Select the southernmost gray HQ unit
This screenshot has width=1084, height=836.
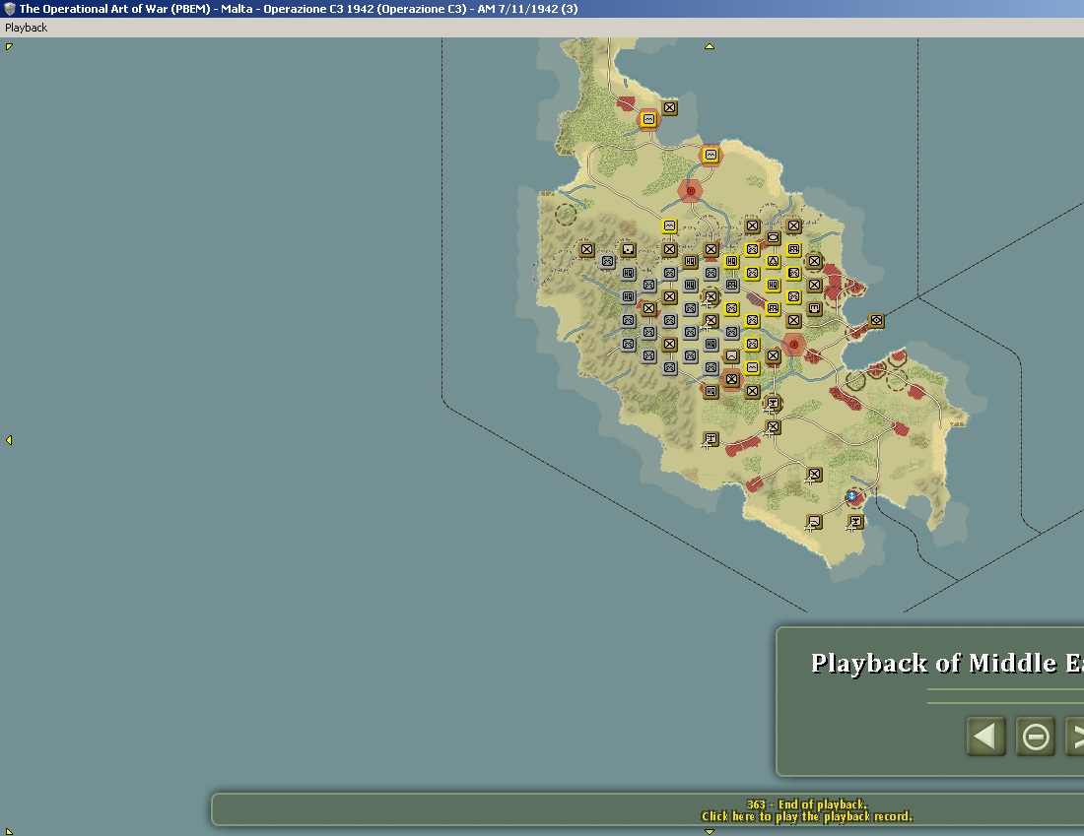[711, 344]
